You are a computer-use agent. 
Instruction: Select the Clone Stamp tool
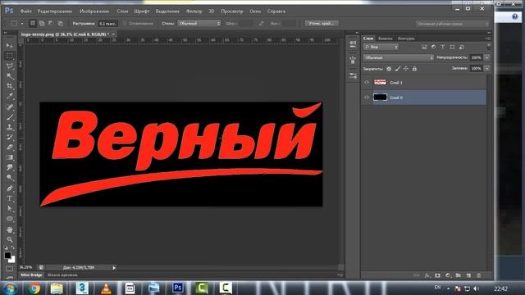tap(10, 127)
